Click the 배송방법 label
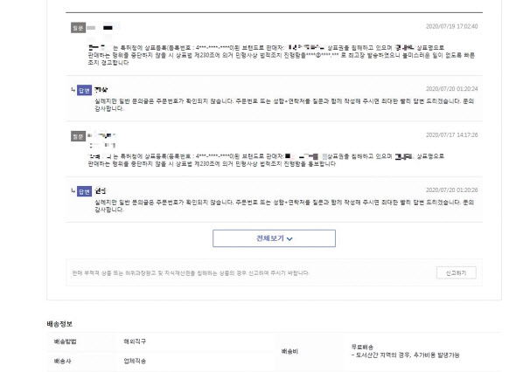The image size is (516, 372). coord(66,341)
